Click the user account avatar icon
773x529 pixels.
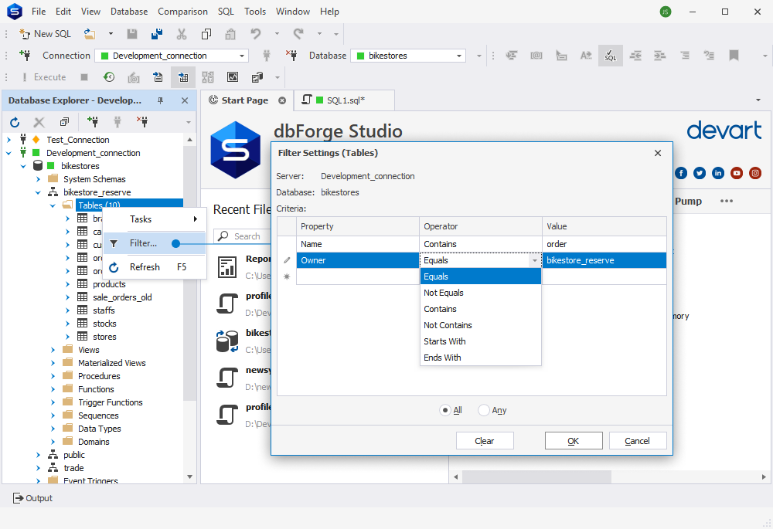666,12
